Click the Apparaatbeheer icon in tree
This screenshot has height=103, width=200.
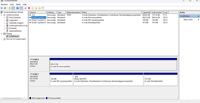(7, 31)
